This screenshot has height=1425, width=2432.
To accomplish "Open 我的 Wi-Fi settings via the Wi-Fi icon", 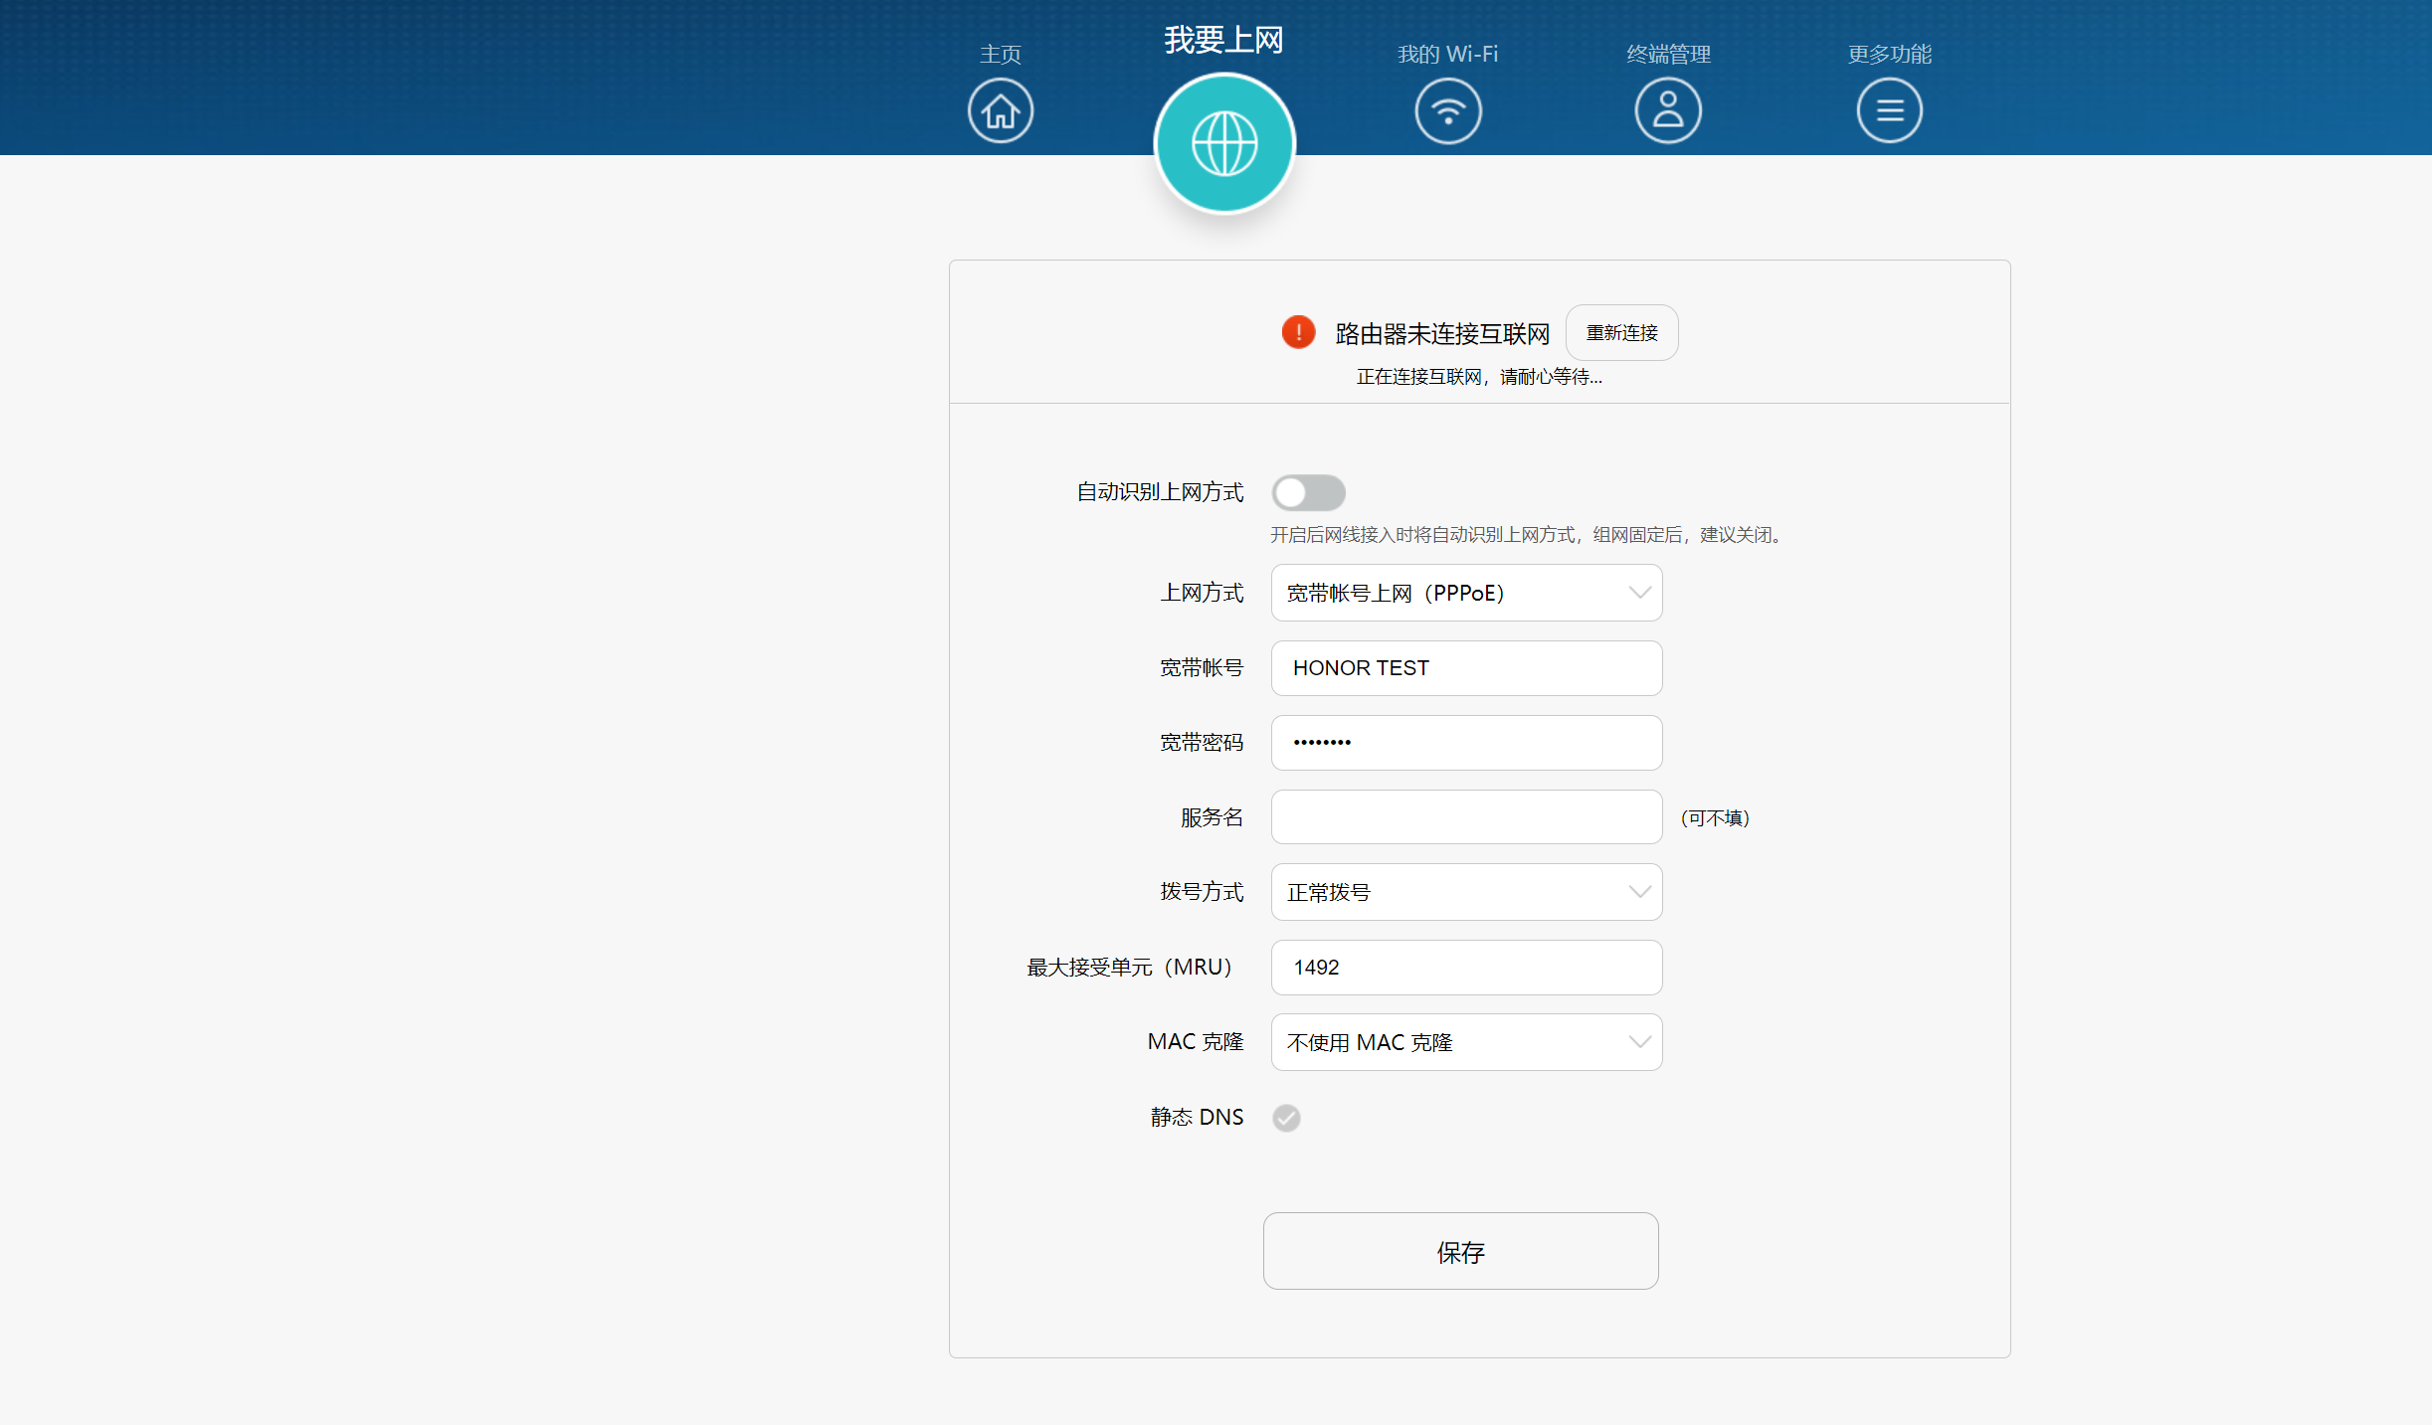I will click(1448, 110).
